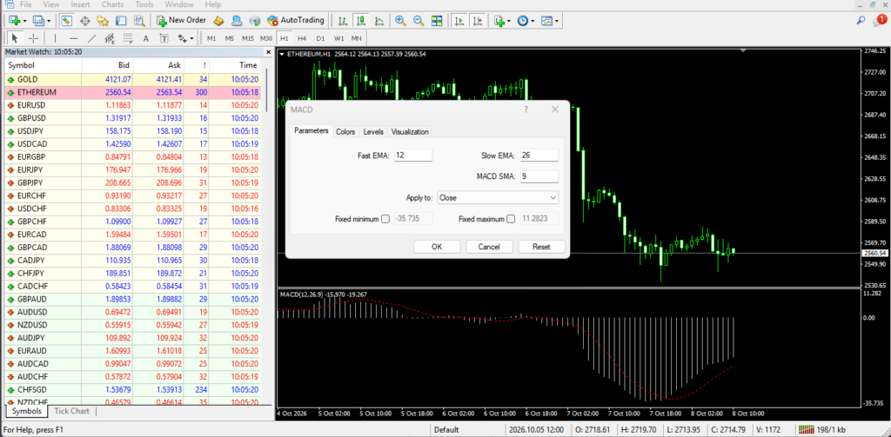Image resolution: width=891 pixels, height=437 pixels.
Task: Toggle the AutoTrading button
Action: [296, 21]
